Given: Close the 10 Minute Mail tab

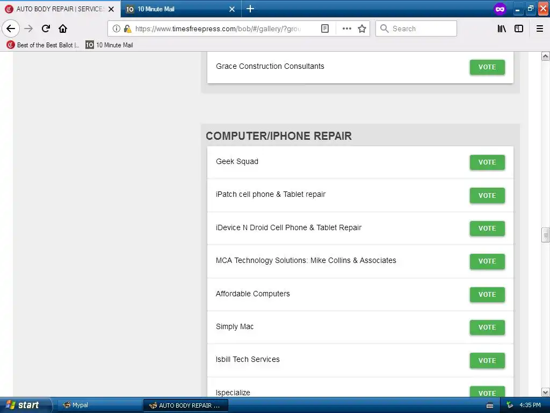Looking at the screenshot, I should (x=232, y=9).
